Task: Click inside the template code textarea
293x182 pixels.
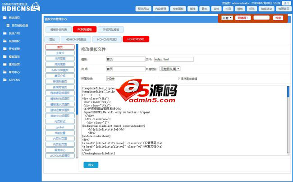Action: coord(184,121)
